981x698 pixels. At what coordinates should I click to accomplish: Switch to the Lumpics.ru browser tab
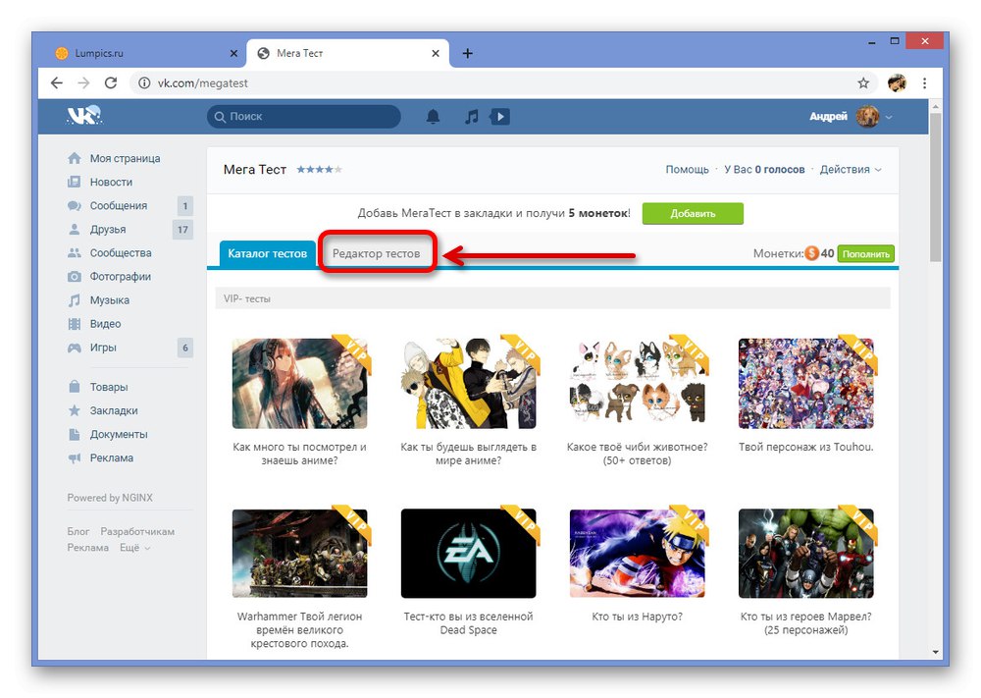(146, 53)
